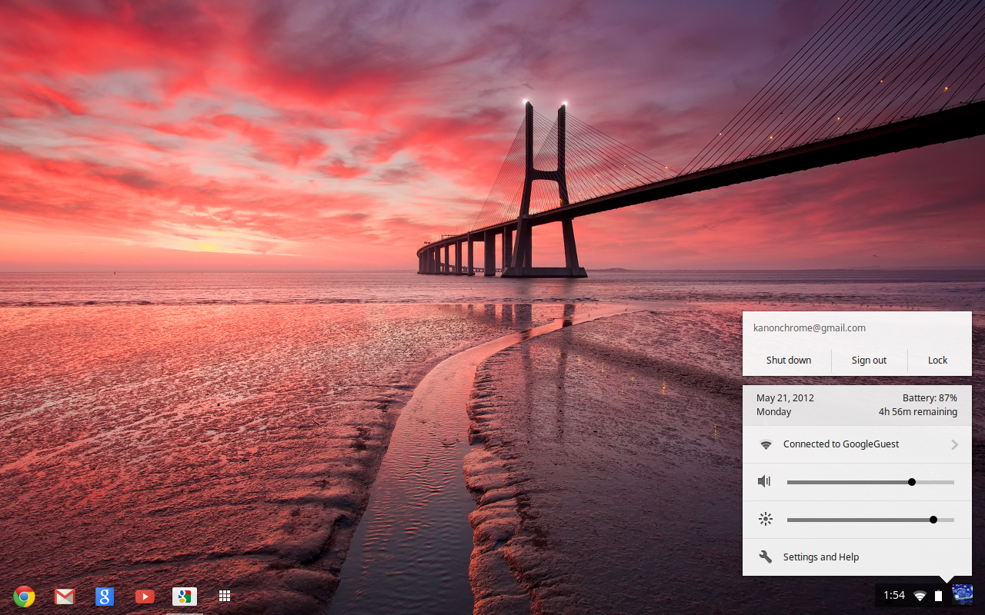Open the blue Google Search app

[105, 596]
